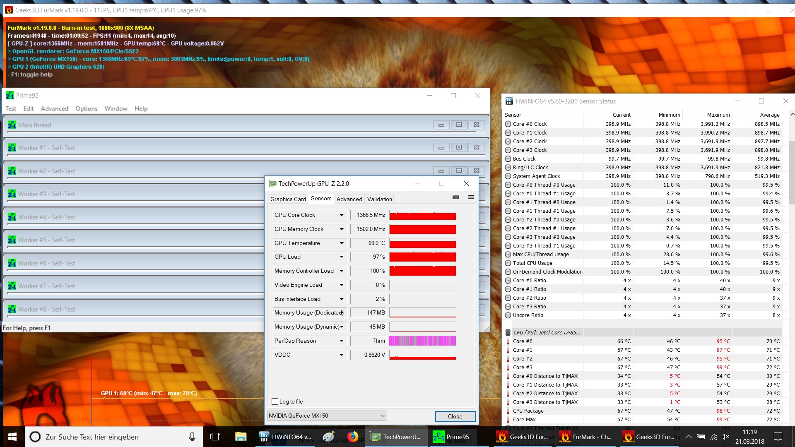Click the GPU-Z screenshot camera icon
The width and height of the screenshot is (795, 447).
456,197
